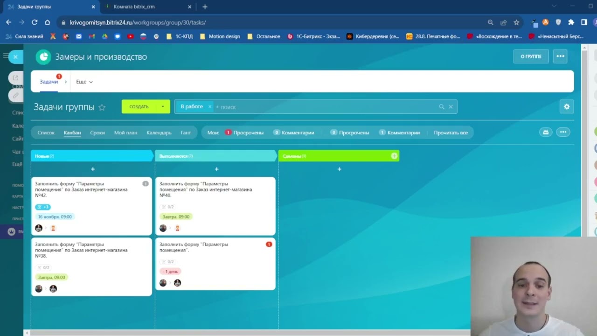Add new stage via plus on Сделаны column
The width and height of the screenshot is (597, 336).
(394, 156)
